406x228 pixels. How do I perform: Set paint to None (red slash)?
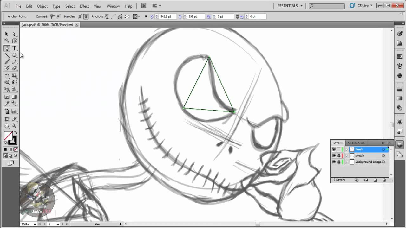tap(16, 149)
